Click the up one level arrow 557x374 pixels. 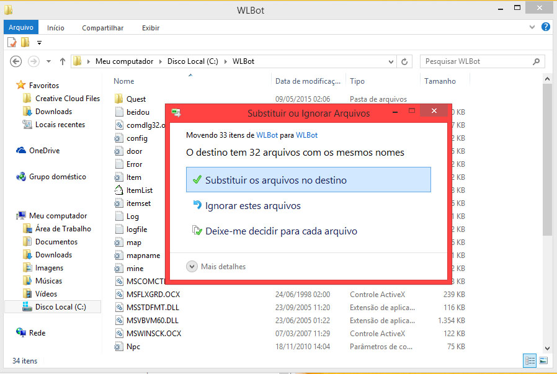click(63, 61)
